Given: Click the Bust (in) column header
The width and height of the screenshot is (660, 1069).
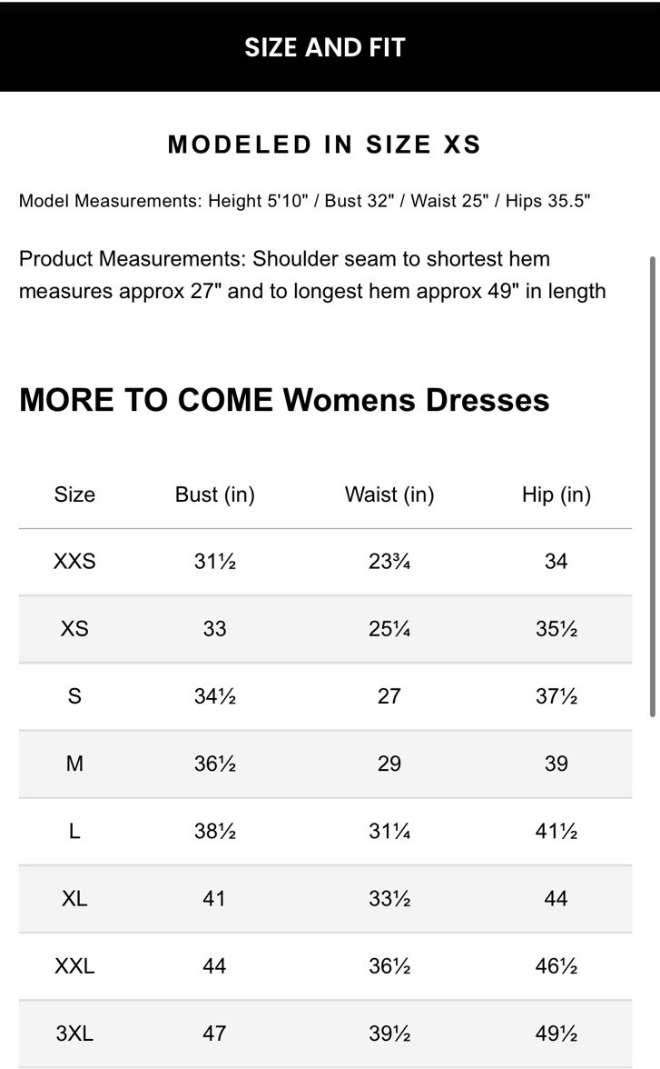Looking at the screenshot, I should (215, 495).
